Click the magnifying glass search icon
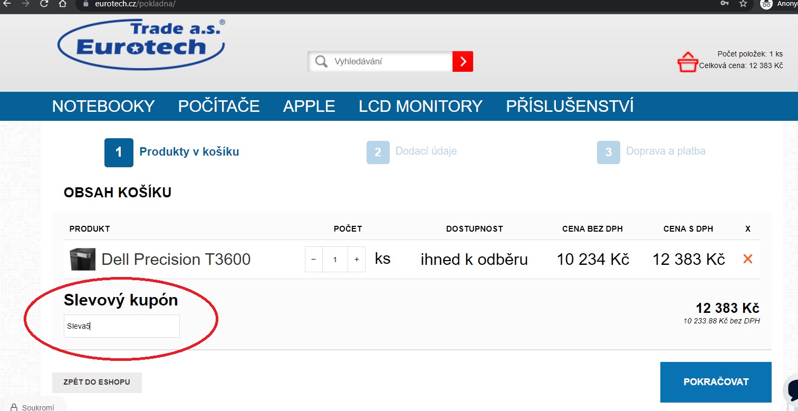The image size is (798, 411). tap(321, 62)
